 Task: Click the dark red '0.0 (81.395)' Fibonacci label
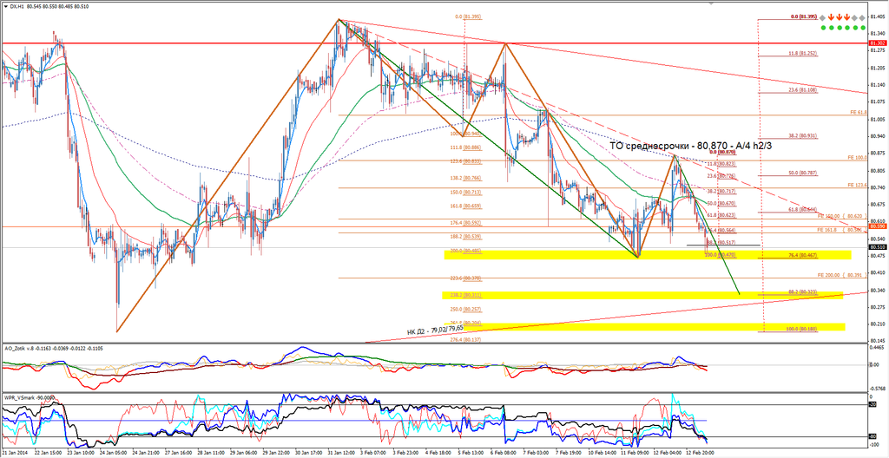[803, 18]
